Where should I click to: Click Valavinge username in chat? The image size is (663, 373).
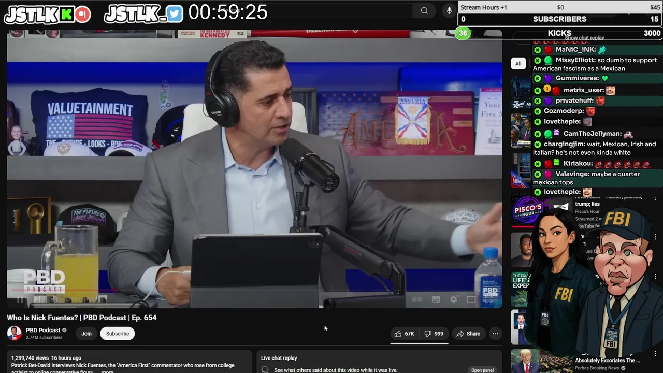coord(572,174)
